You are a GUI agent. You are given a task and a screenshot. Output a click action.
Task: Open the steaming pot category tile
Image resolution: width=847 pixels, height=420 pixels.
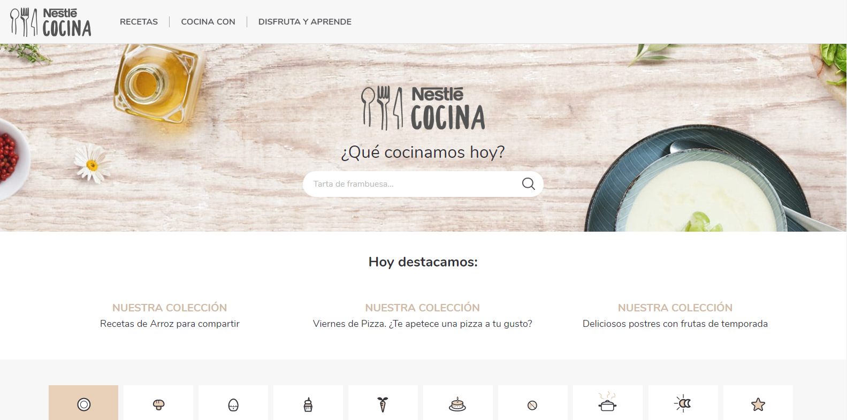tap(607, 404)
